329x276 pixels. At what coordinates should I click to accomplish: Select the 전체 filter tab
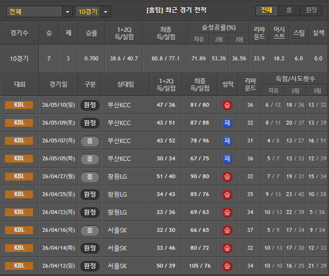click(x=266, y=10)
